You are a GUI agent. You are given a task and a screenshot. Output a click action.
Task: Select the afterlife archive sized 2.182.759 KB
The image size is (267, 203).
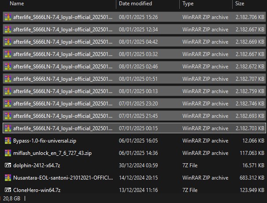(134, 91)
